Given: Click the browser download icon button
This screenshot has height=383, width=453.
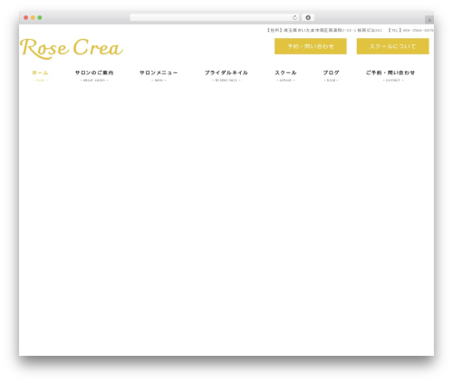Looking at the screenshot, I should pyautogui.click(x=308, y=17).
